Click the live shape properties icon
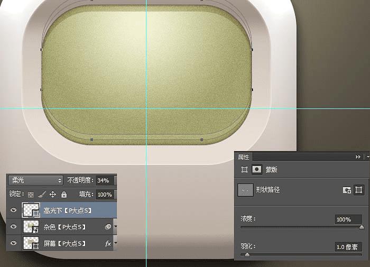 (x=244, y=170)
